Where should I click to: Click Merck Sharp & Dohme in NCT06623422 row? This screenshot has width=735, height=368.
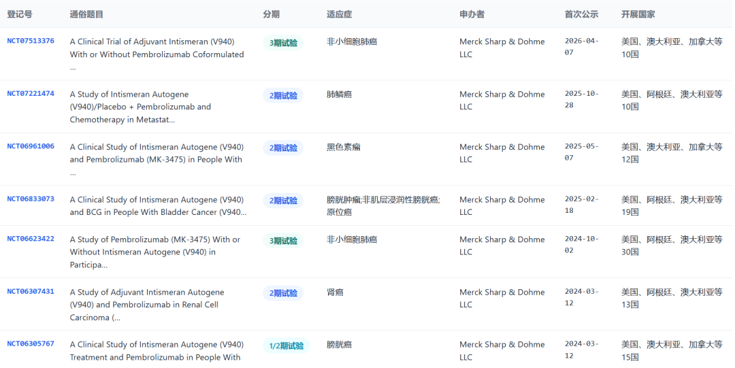502,246
